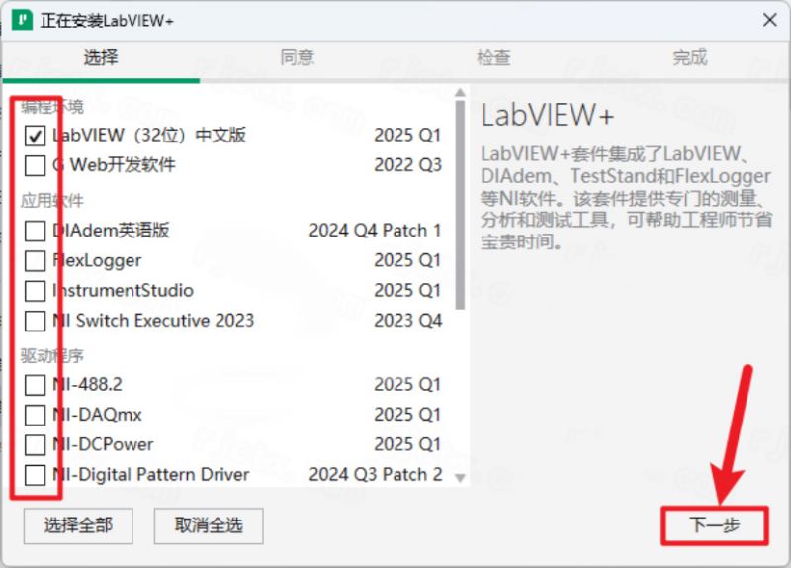Click the package list scrollbar thumb
The width and height of the screenshot is (791, 568).
coord(460,205)
